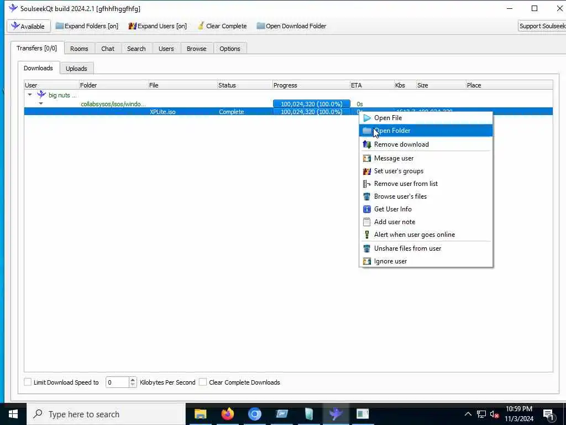Click the Soulseek bird icon in taskbar
This screenshot has width=566, height=425.
[336, 414]
